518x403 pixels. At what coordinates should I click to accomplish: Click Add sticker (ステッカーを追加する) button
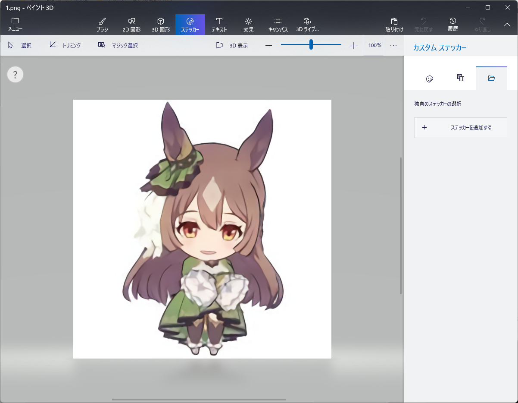point(460,128)
